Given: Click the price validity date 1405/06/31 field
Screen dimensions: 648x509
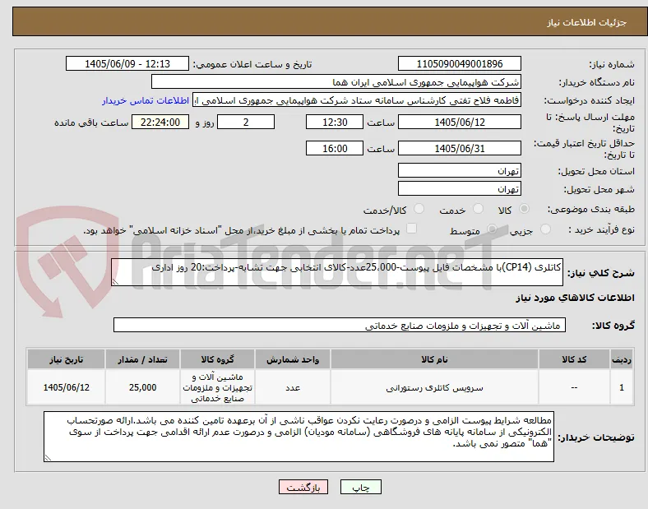Looking at the screenshot, I should pos(460,148).
